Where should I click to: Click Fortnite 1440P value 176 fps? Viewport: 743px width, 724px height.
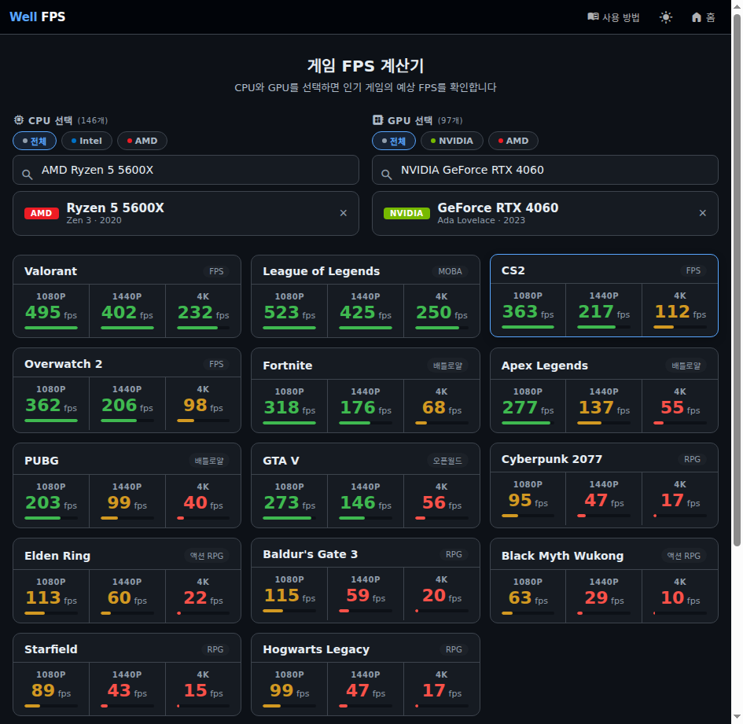pos(366,408)
